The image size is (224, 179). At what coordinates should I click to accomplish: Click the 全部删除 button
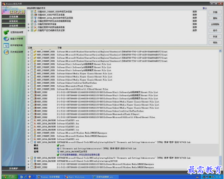pos(215,24)
